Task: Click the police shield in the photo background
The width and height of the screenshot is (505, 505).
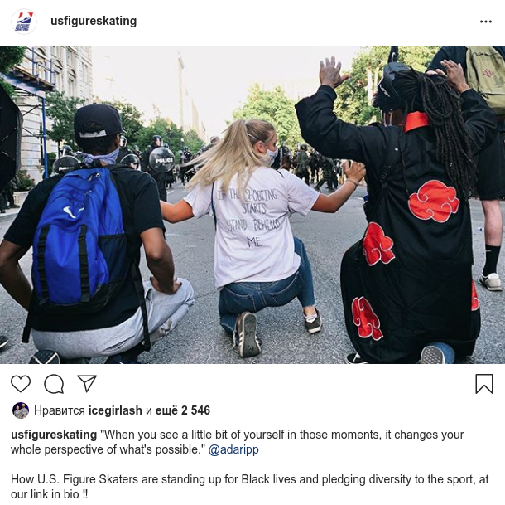Action: click(161, 160)
